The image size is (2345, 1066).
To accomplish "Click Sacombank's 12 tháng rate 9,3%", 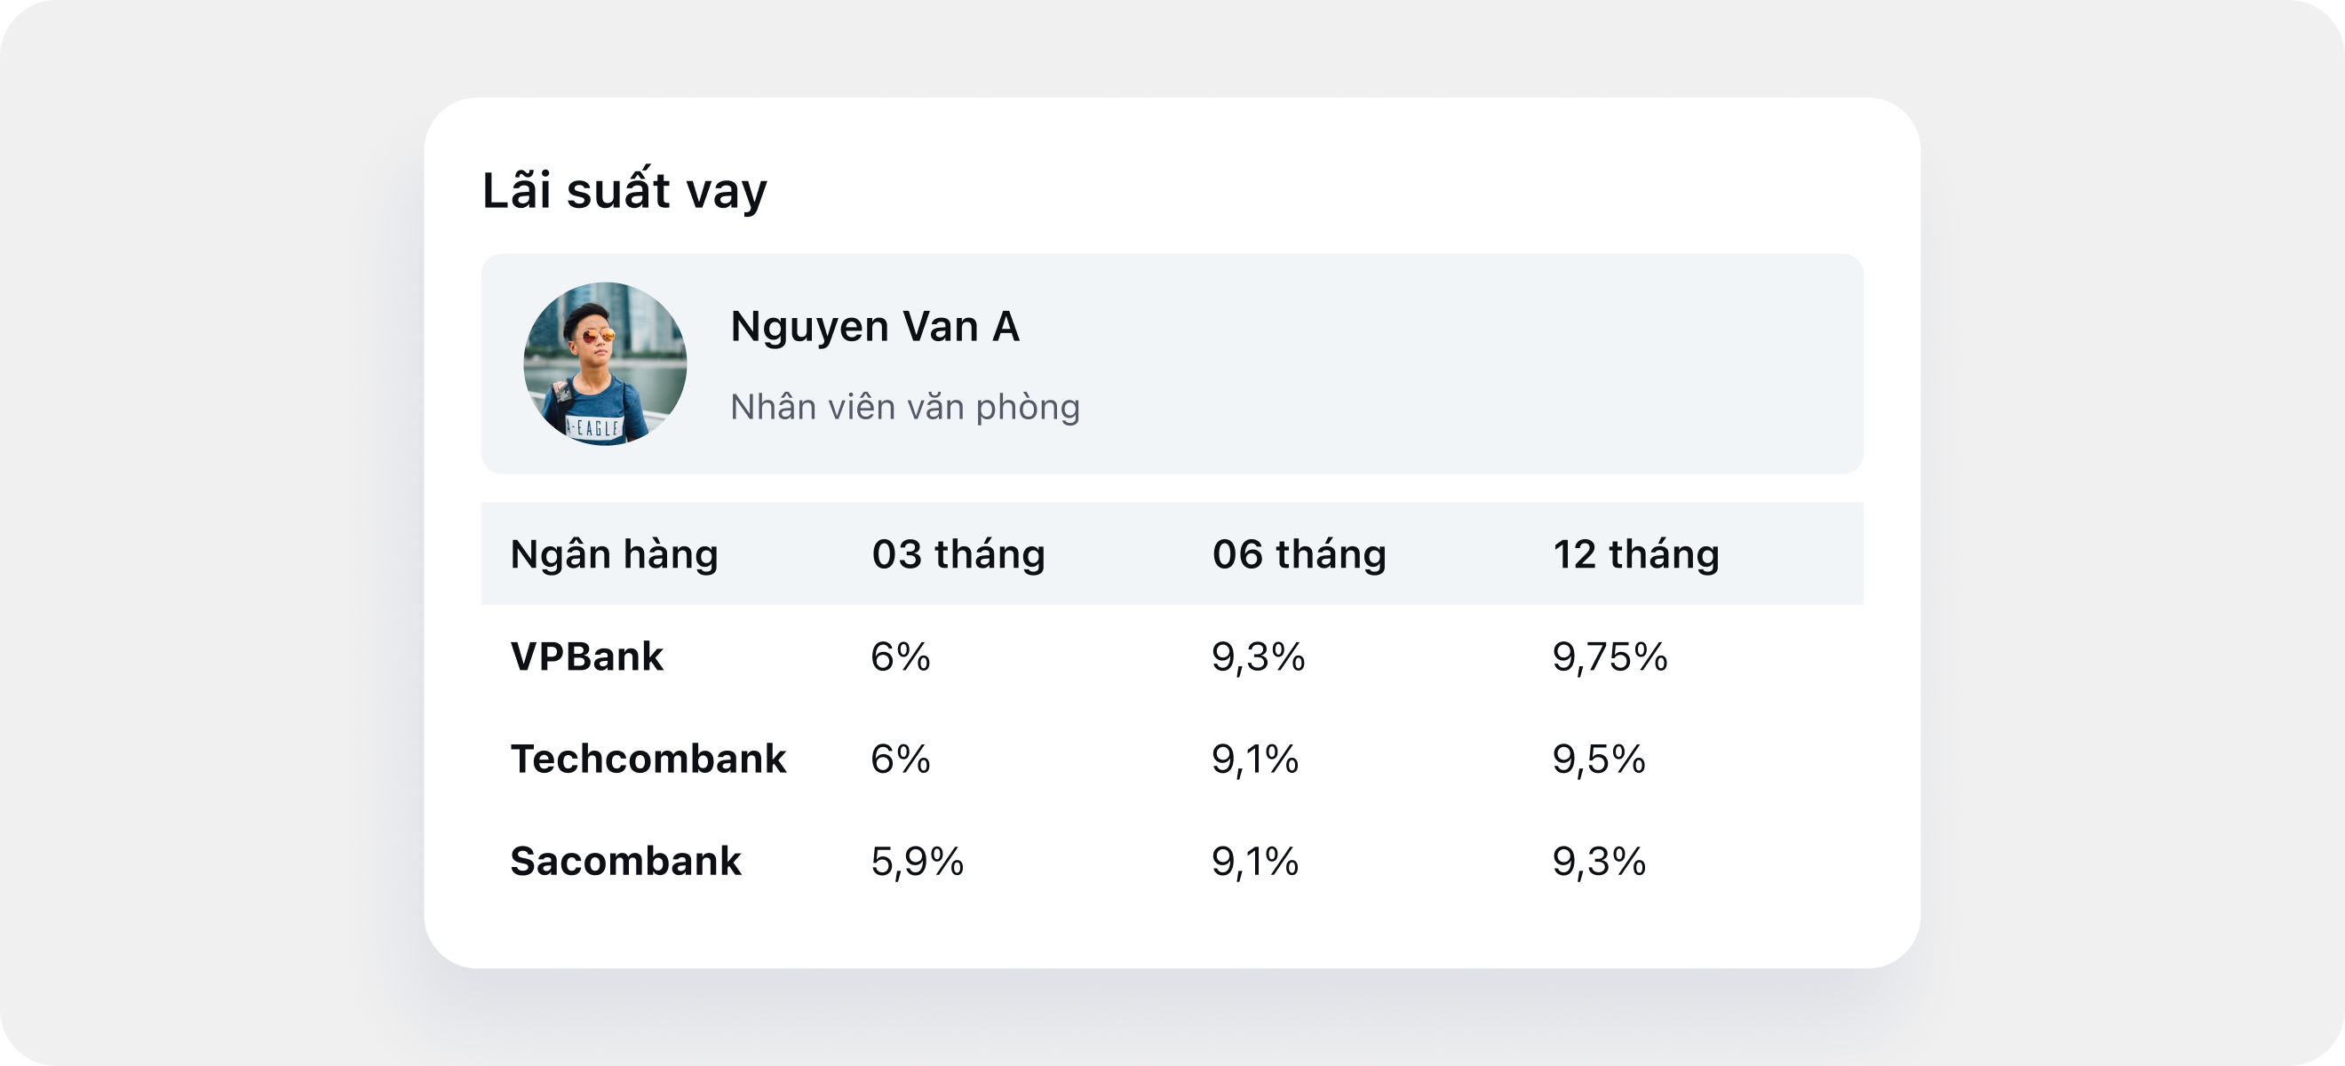I will click(1599, 861).
